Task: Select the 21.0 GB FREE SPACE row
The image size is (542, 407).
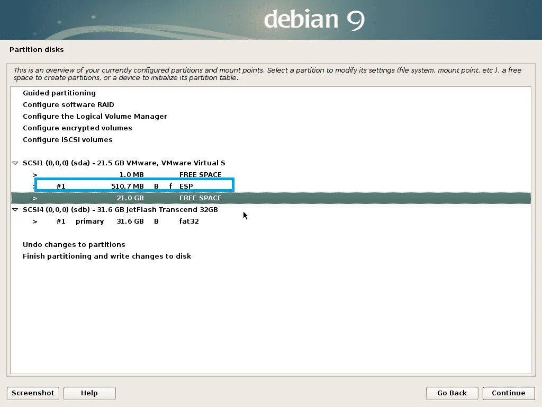Action: pos(271,198)
